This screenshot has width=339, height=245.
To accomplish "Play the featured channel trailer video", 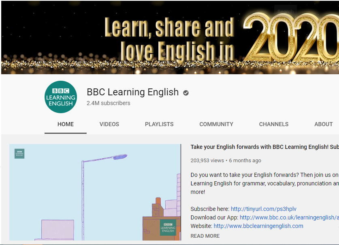I will coord(95,192).
